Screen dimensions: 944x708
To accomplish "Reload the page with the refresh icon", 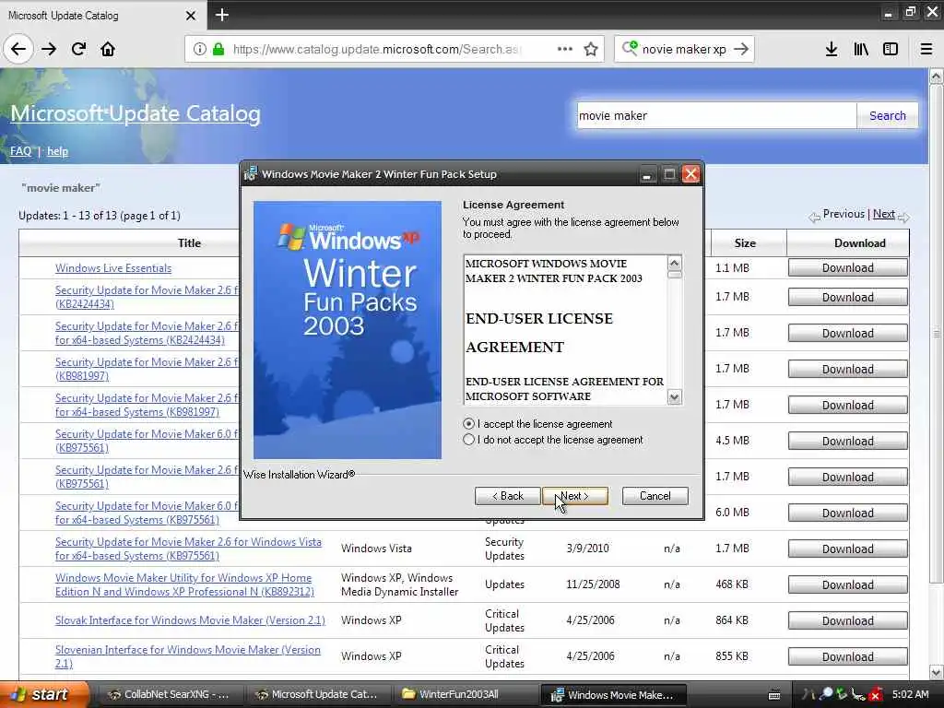I will pyautogui.click(x=78, y=49).
